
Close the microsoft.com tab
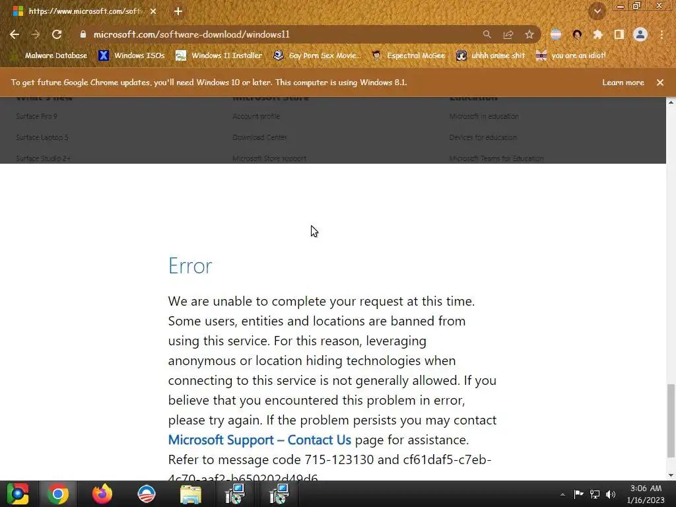click(x=153, y=12)
